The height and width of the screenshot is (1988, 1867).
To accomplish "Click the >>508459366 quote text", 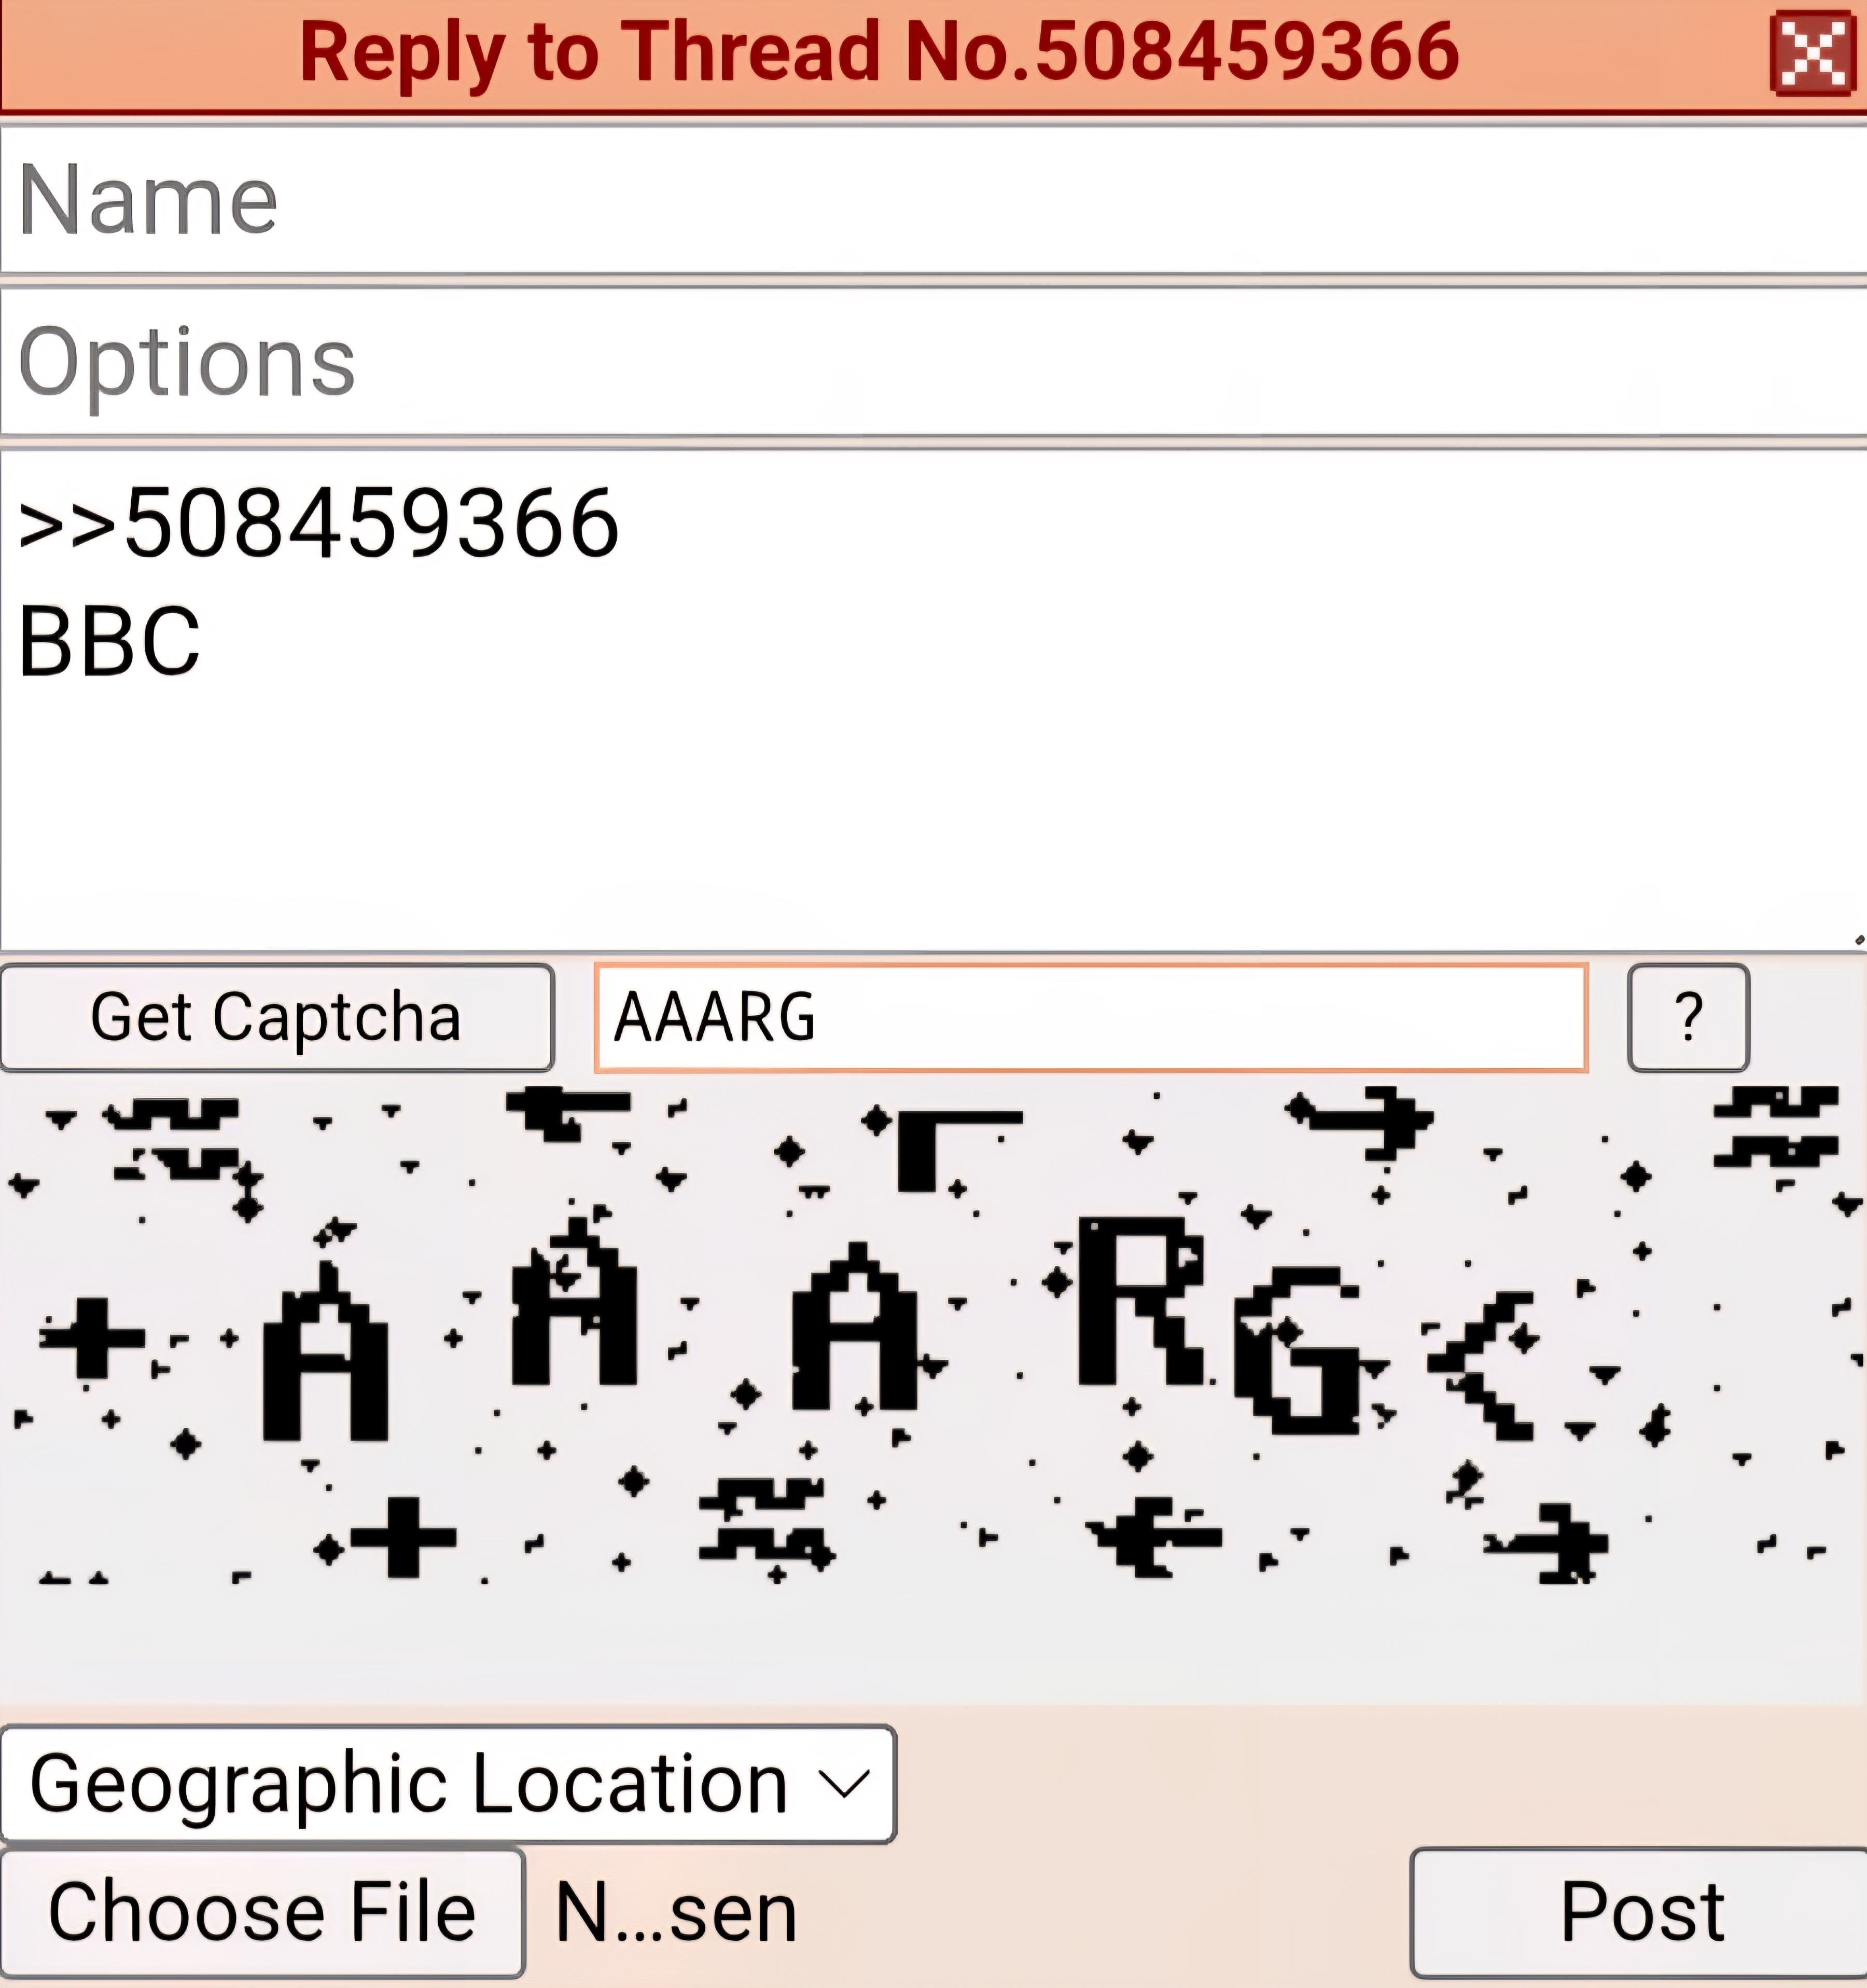I will [x=319, y=523].
